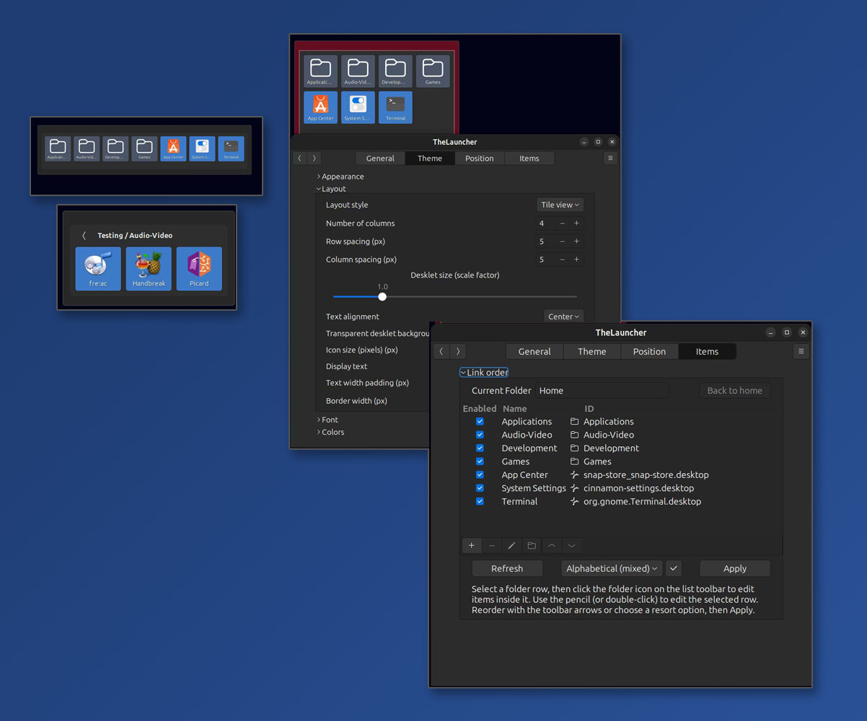This screenshot has width=867, height=721.
Task: Click Current Folder Home input field
Action: [x=602, y=391]
